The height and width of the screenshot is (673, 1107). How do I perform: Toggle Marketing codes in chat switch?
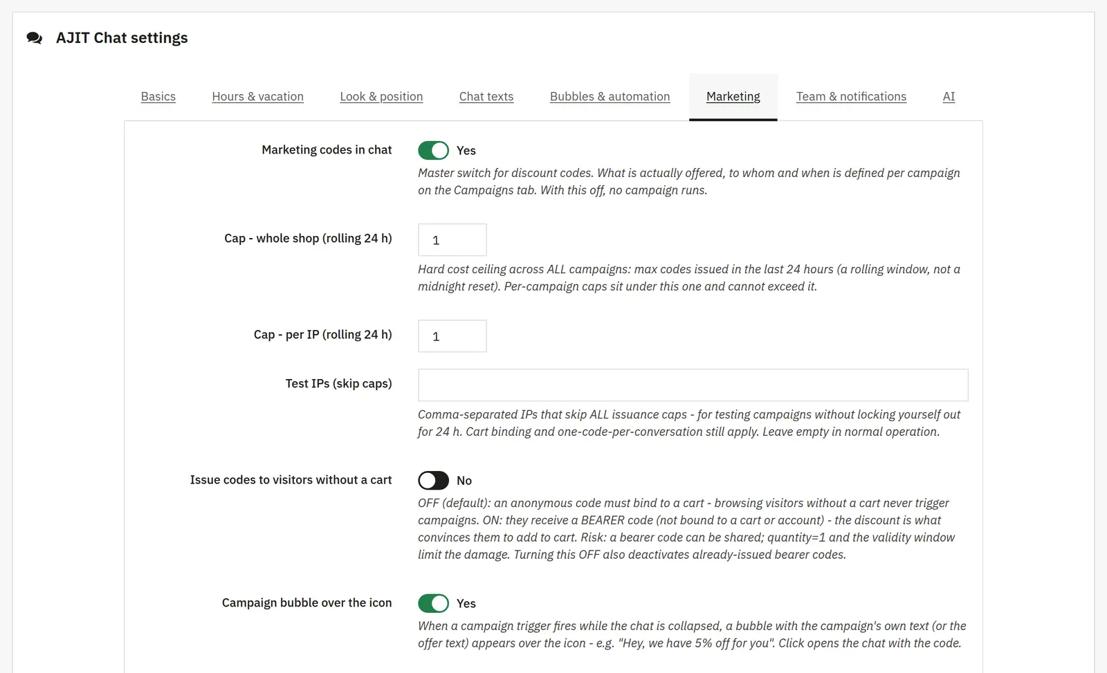click(x=434, y=150)
